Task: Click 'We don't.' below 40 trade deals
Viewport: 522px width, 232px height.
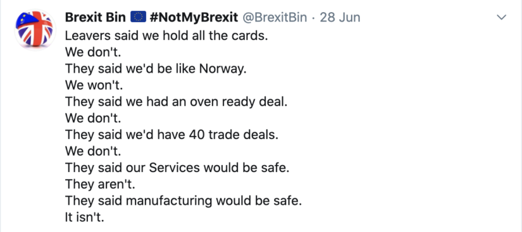Action: (x=93, y=152)
